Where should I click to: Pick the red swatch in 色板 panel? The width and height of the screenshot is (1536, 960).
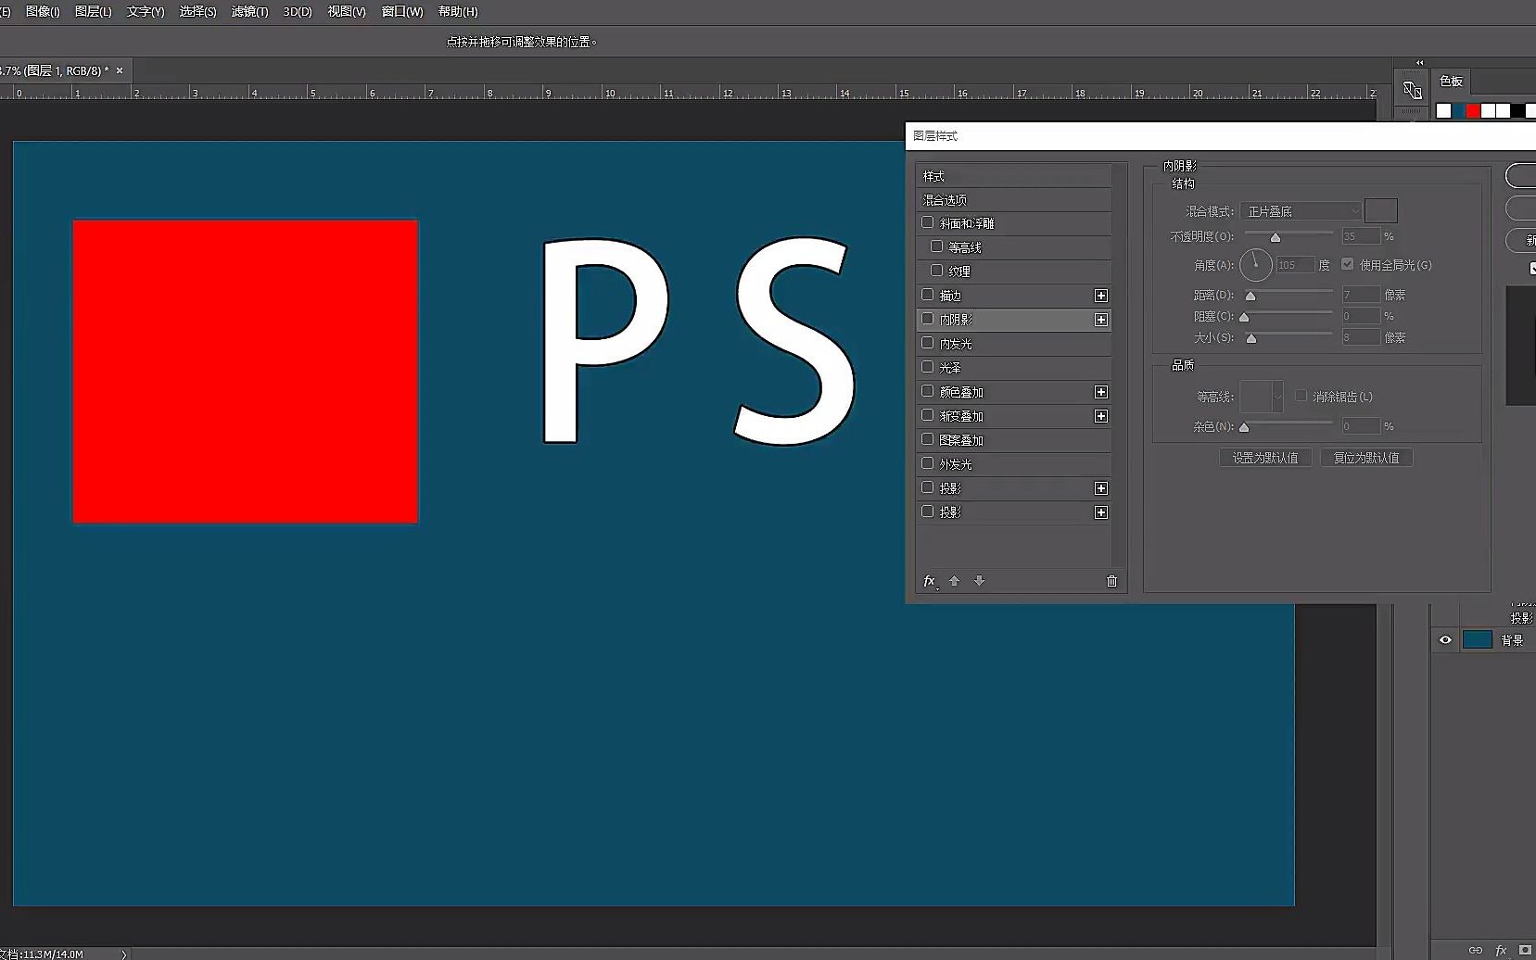pos(1473,111)
